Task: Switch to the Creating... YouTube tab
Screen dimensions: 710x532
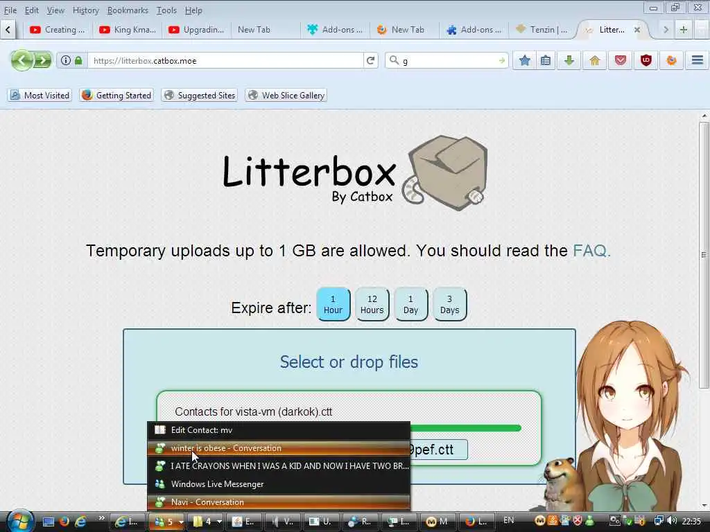Action: coord(57,30)
